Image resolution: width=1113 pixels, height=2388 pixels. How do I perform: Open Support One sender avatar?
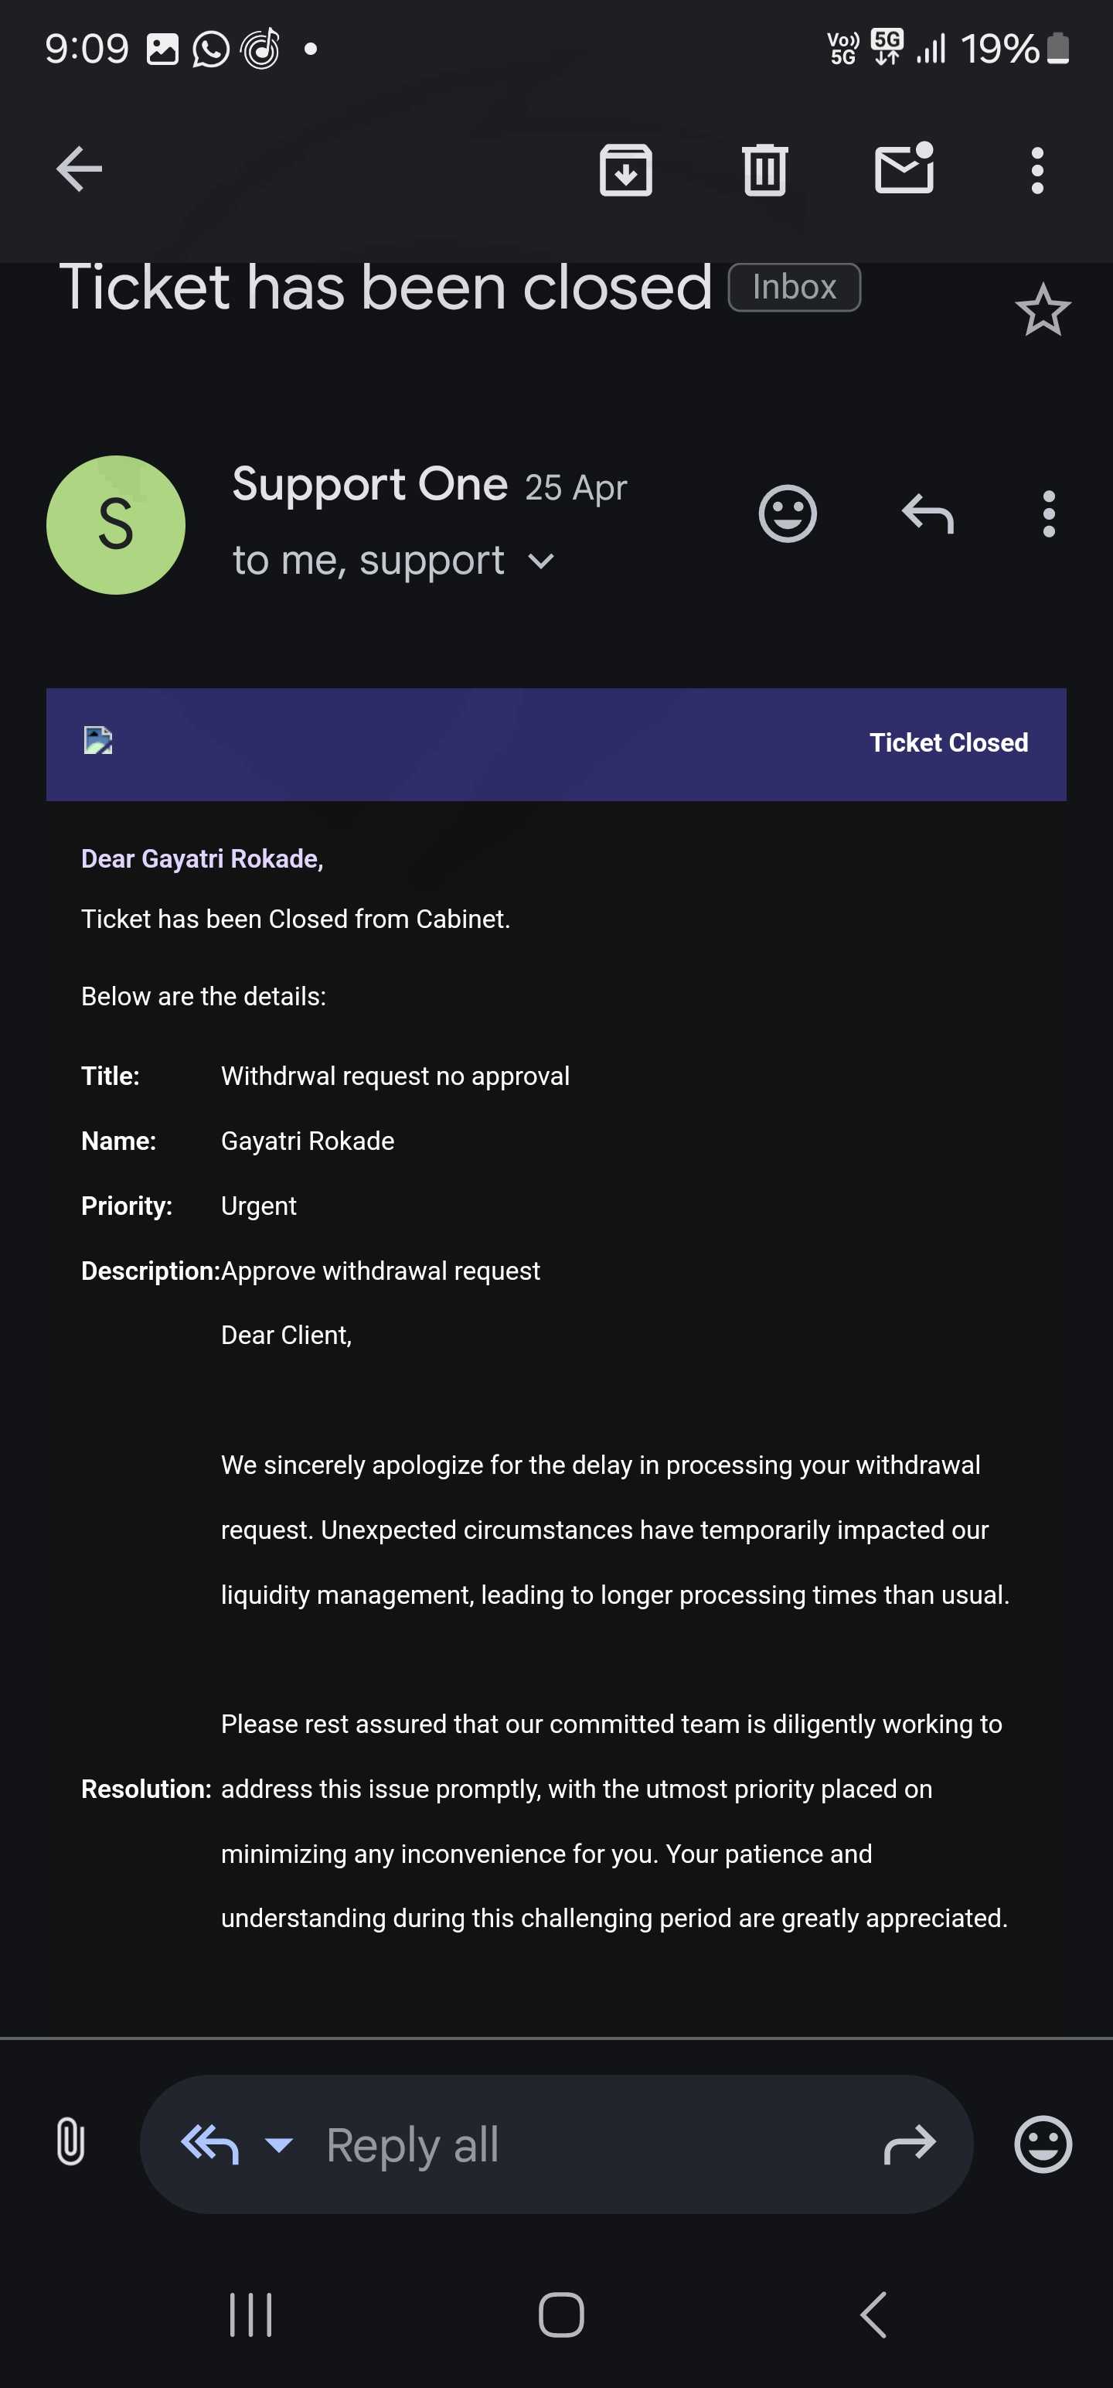(x=116, y=524)
